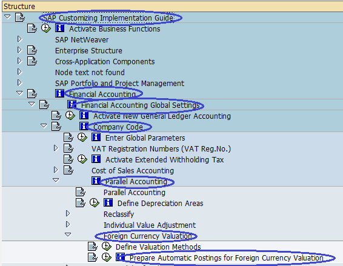Select 'Activate Business Functions' text
Image resolution: width=343 pixels, height=266 pixels.
click(x=115, y=29)
